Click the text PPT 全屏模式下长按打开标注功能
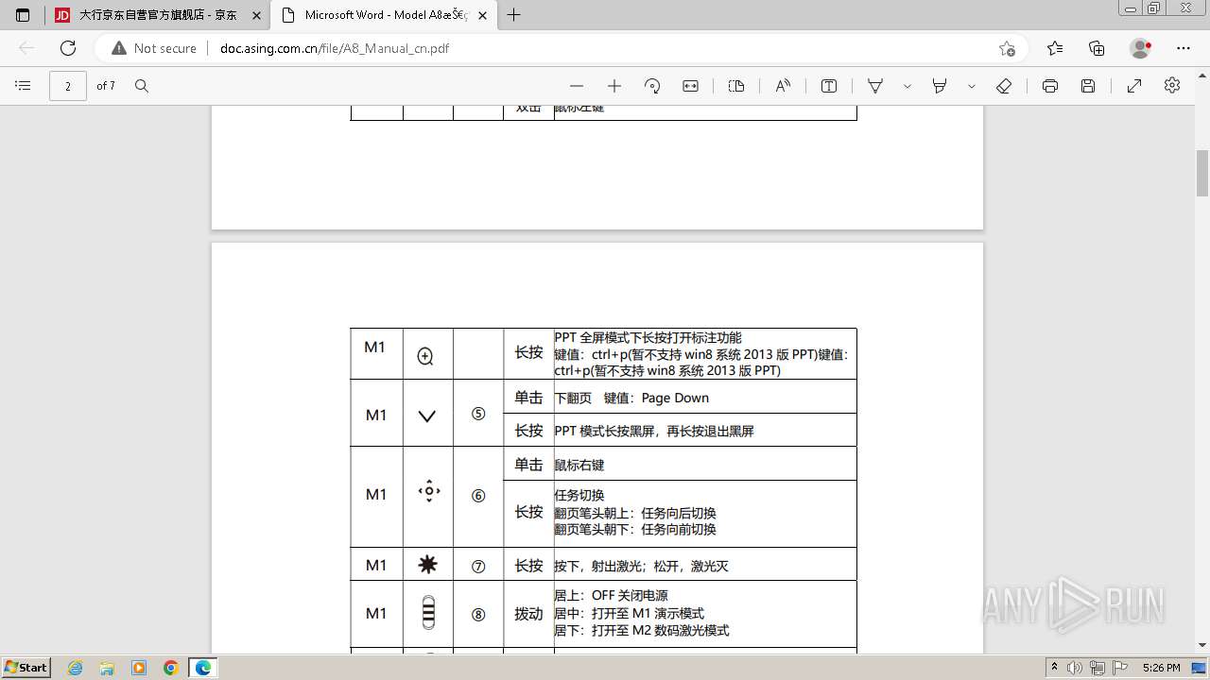This screenshot has width=1210, height=680. pos(648,337)
